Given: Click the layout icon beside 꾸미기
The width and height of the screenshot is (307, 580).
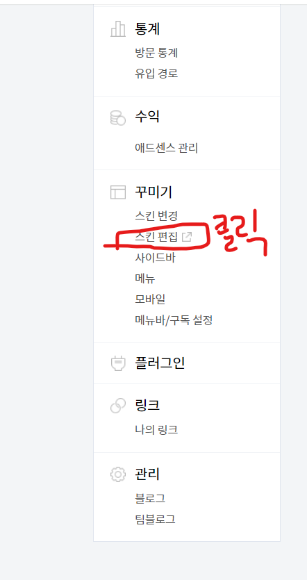Looking at the screenshot, I should point(118,192).
